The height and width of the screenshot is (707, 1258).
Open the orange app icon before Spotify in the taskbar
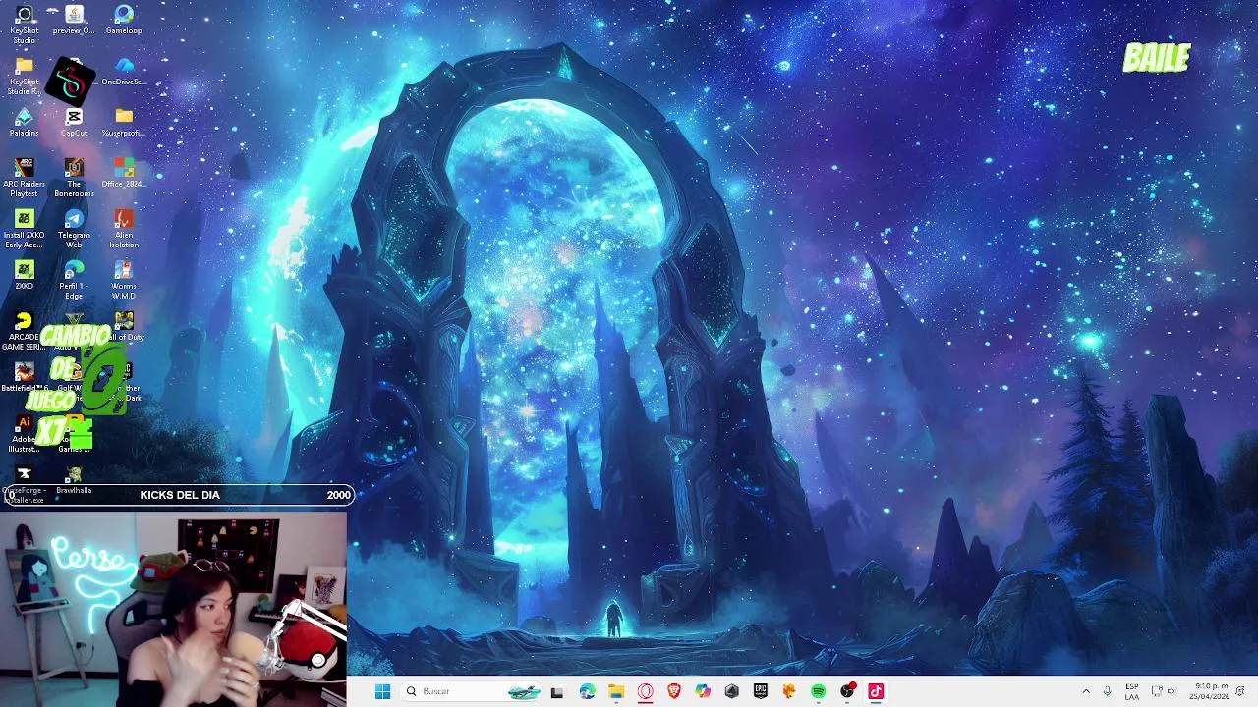pyautogui.click(x=789, y=691)
